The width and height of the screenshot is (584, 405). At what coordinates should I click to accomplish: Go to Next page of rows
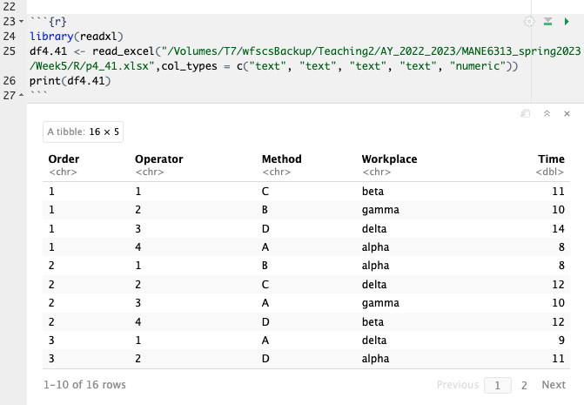pos(554,385)
